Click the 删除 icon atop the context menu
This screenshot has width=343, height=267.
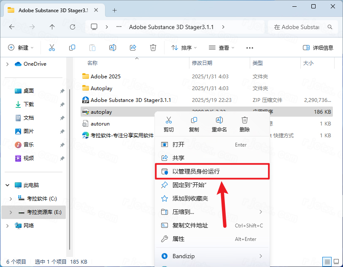(x=243, y=121)
